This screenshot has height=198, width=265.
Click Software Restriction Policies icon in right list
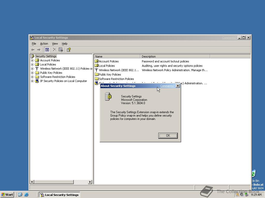click(97, 79)
